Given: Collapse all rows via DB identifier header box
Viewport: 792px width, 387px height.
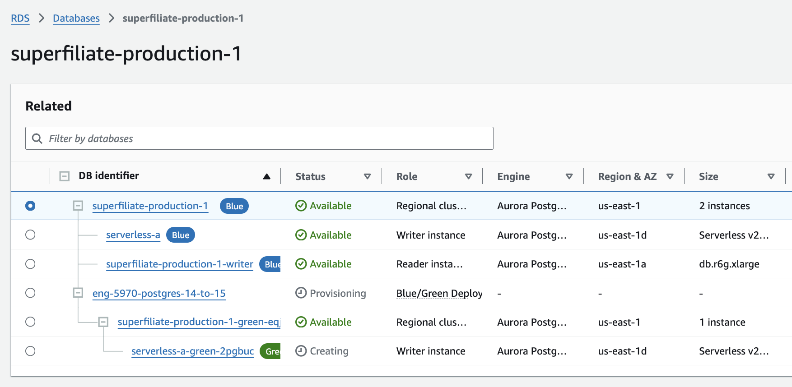Looking at the screenshot, I should 65,176.
